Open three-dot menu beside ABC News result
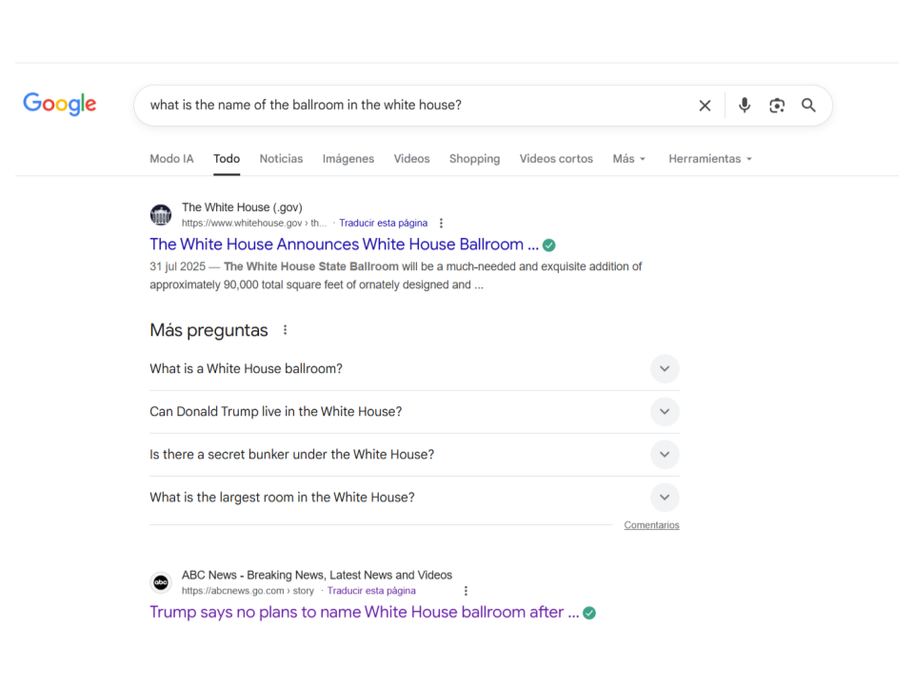The image size is (914, 685). pyautogui.click(x=466, y=591)
